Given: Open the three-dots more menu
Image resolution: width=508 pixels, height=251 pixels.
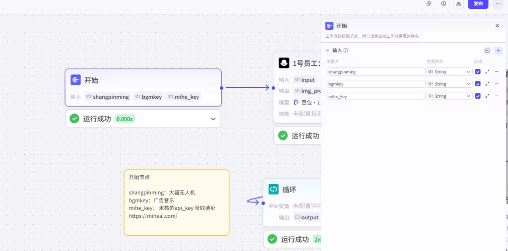Looking at the screenshot, I should [x=498, y=3].
